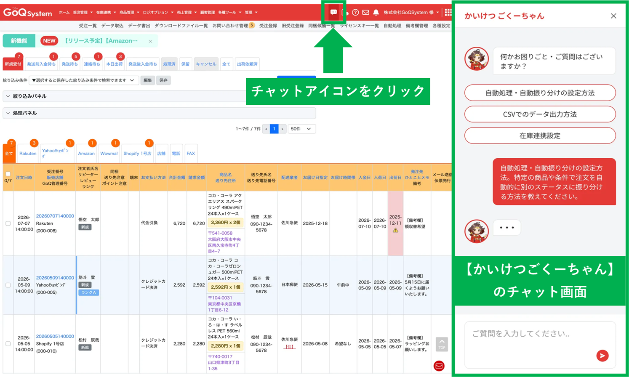Open the help question mark icon
The height and width of the screenshot is (377, 629).
(x=355, y=12)
